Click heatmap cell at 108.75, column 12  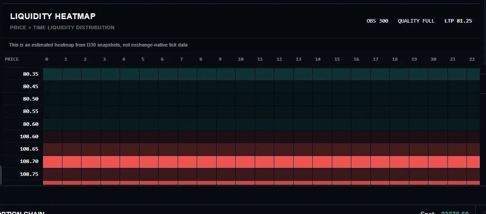click(x=284, y=174)
